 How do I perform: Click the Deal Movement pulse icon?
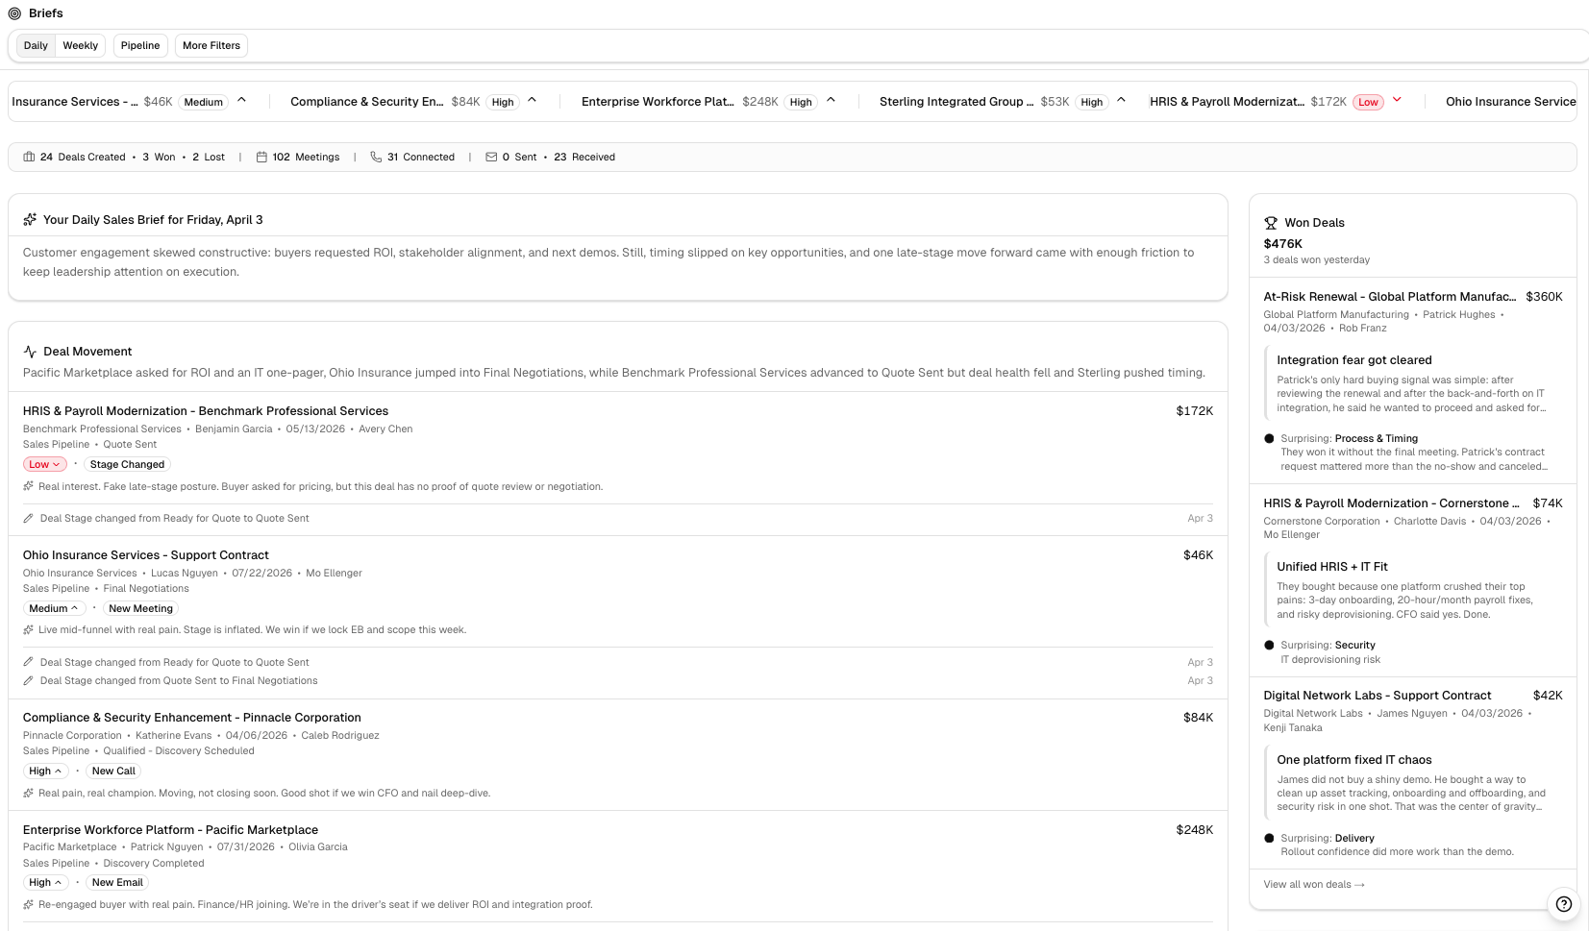(30, 352)
